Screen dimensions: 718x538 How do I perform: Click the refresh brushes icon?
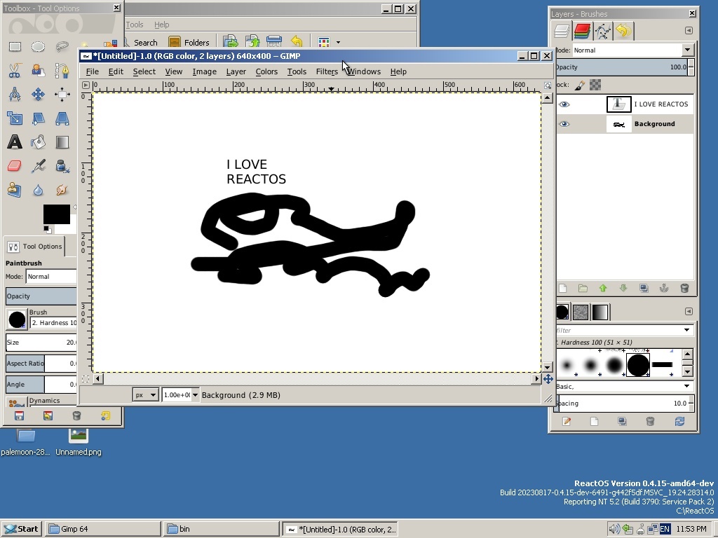tap(679, 421)
